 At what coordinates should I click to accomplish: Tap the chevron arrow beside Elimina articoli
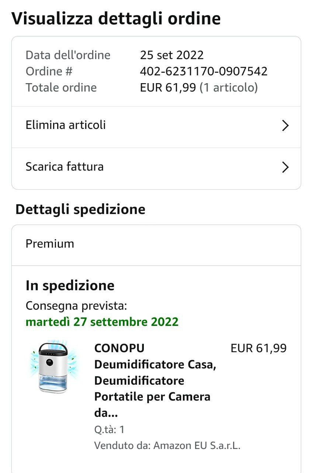point(285,126)
